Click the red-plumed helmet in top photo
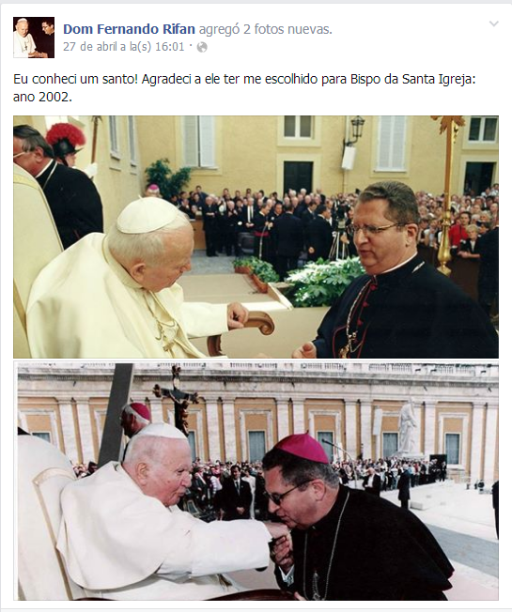The height and width of the screenshot is (612, 512). 65,139
